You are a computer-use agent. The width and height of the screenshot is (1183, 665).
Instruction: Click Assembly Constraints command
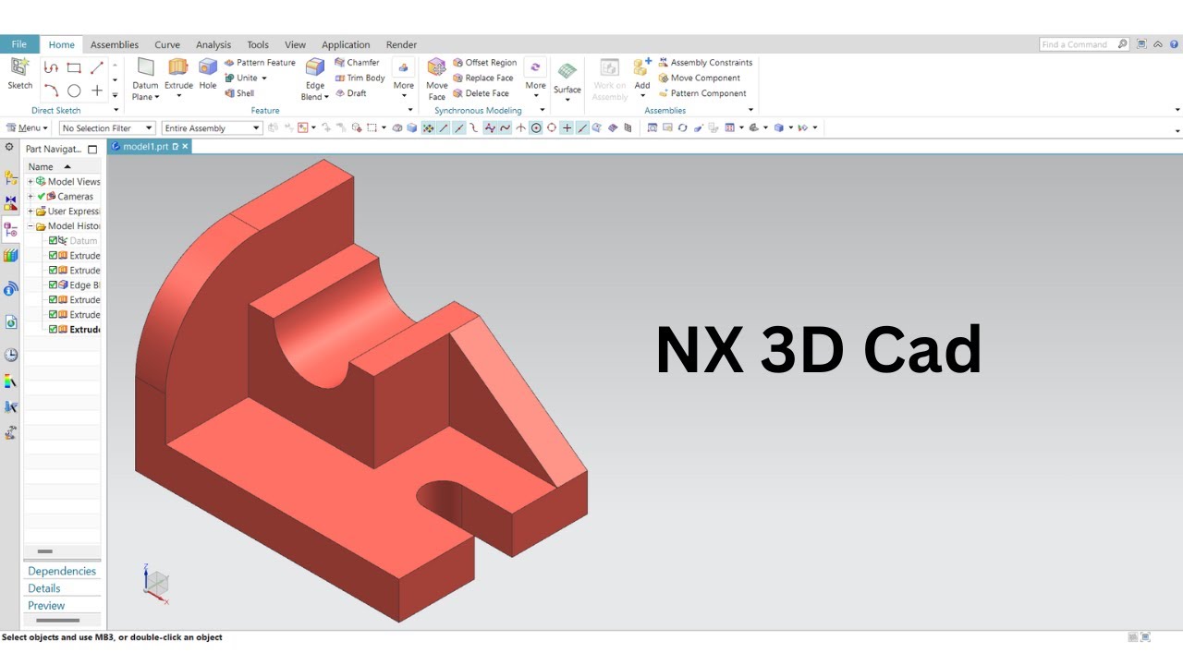pyautogui.click(x=705, y=63)
